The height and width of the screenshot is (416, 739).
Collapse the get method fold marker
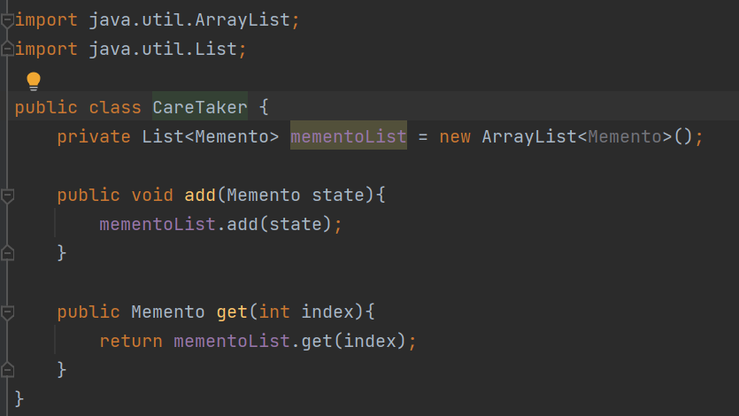click(7, 312)
